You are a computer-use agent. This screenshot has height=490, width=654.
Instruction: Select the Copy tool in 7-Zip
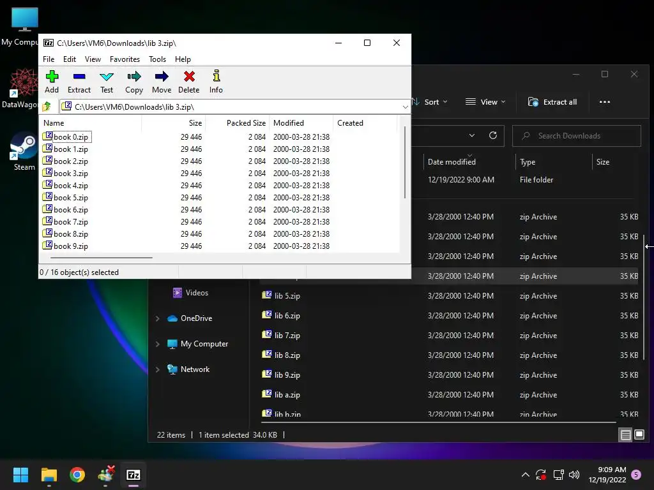134,82
